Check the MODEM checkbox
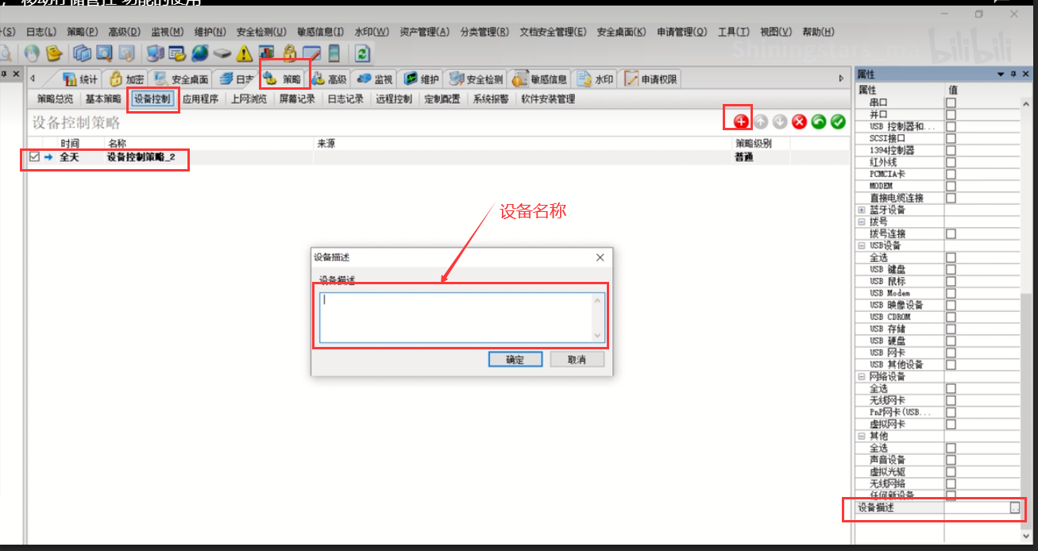Viewport: 1038px width, 551px height. (951, 186)
